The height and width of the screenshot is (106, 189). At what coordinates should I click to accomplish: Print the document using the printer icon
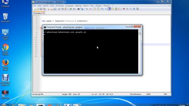coord(55,9)
